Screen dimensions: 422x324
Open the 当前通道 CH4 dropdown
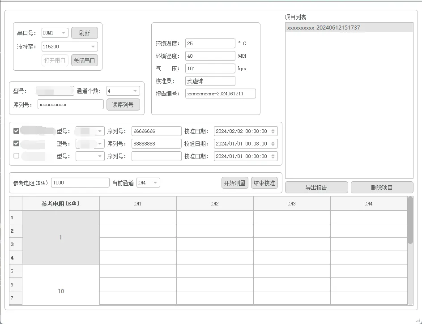148,183
